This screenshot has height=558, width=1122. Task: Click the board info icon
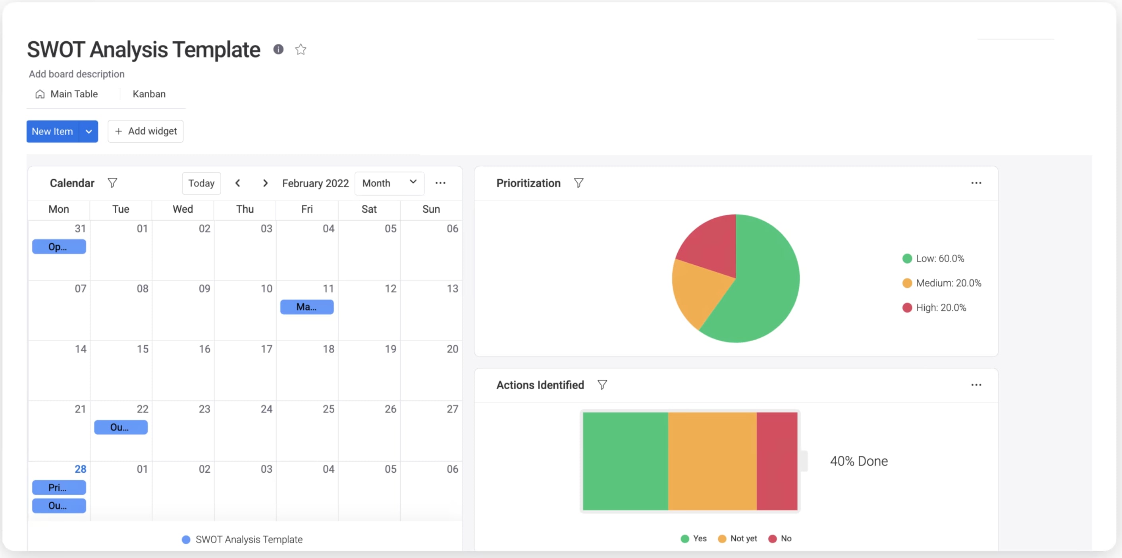click(x=278, y=49)
